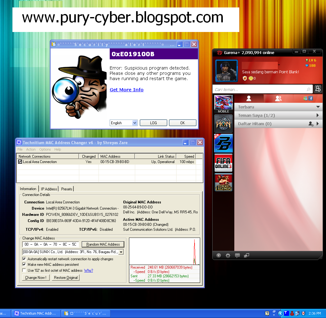Open the Help menu in Technitium

[x=57, y=149]
